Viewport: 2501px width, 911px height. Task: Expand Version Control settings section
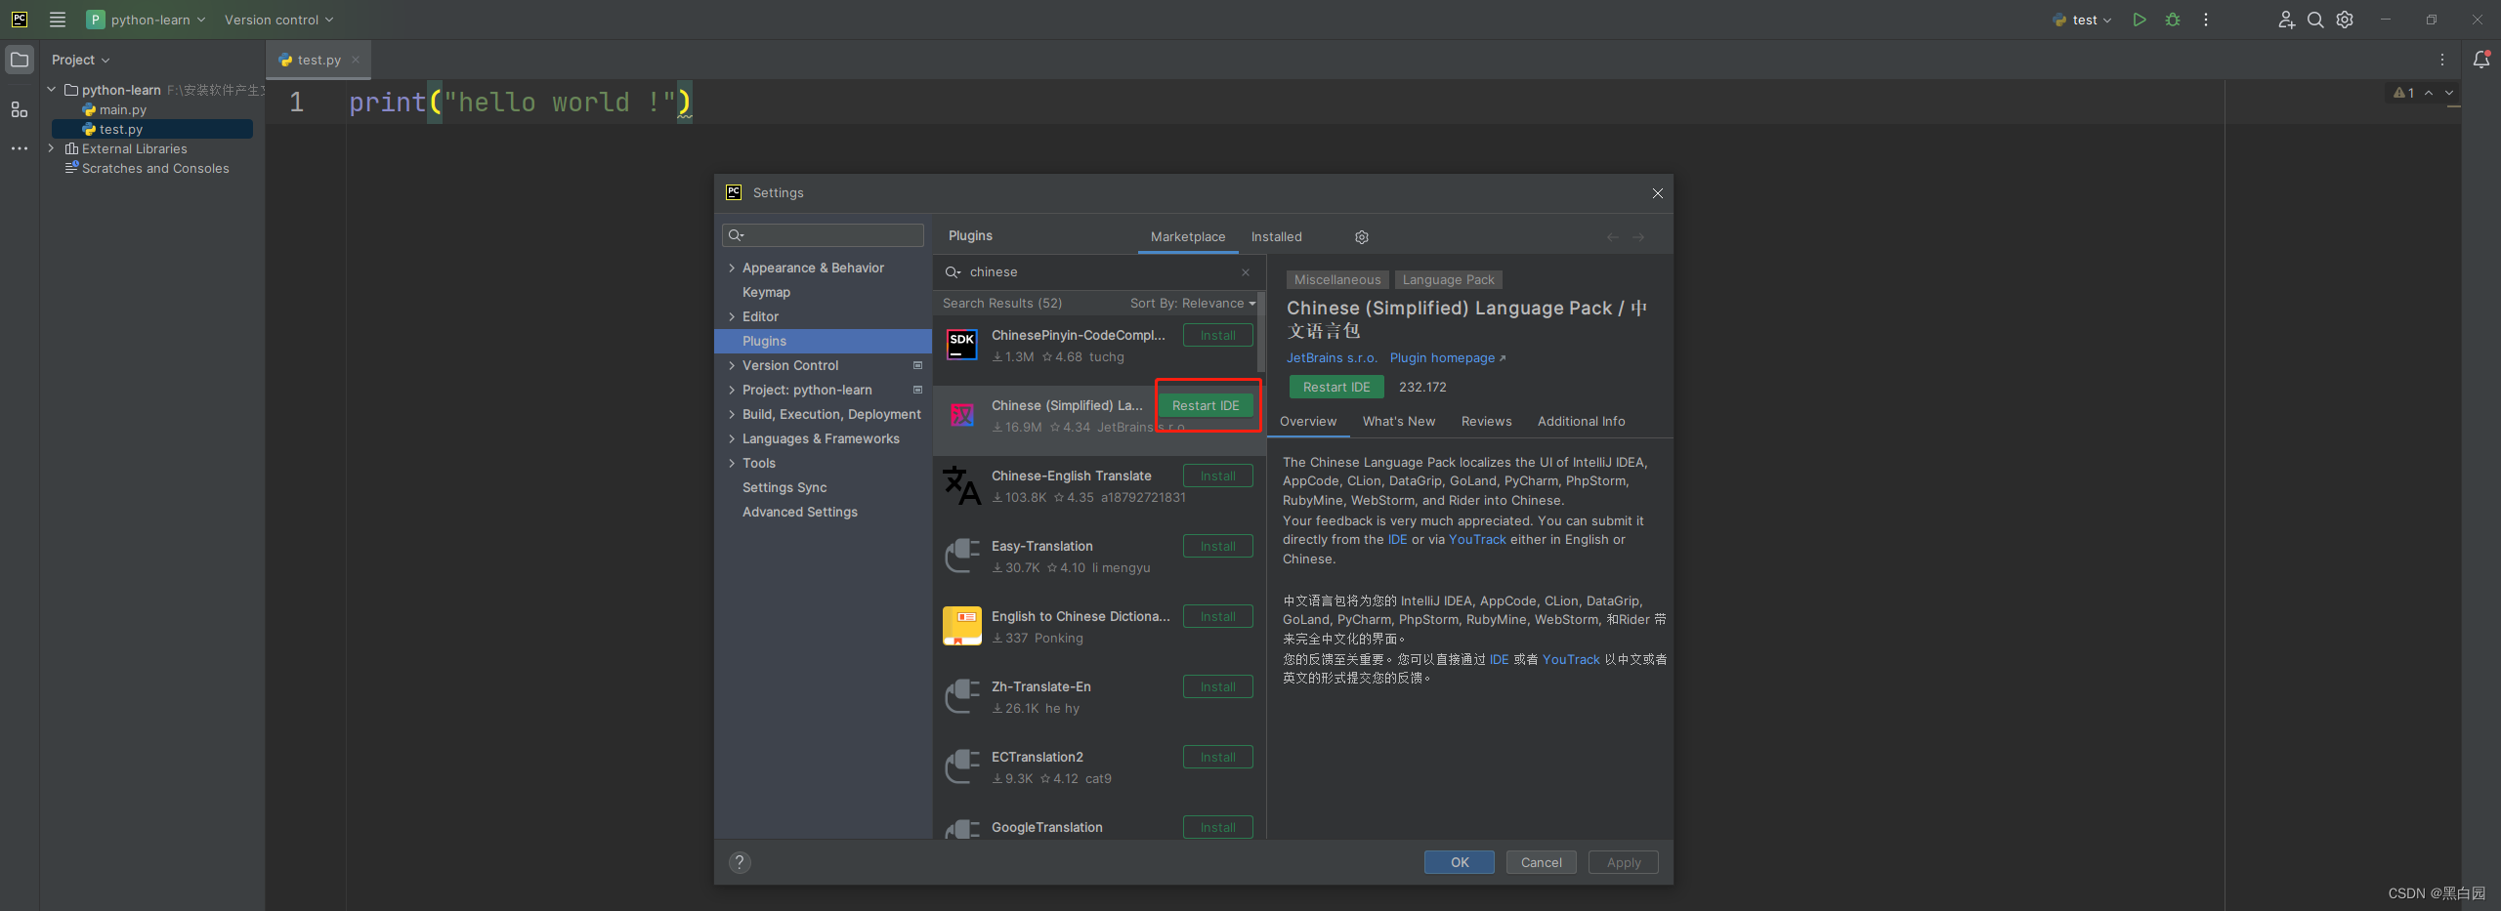coord(732,365)
